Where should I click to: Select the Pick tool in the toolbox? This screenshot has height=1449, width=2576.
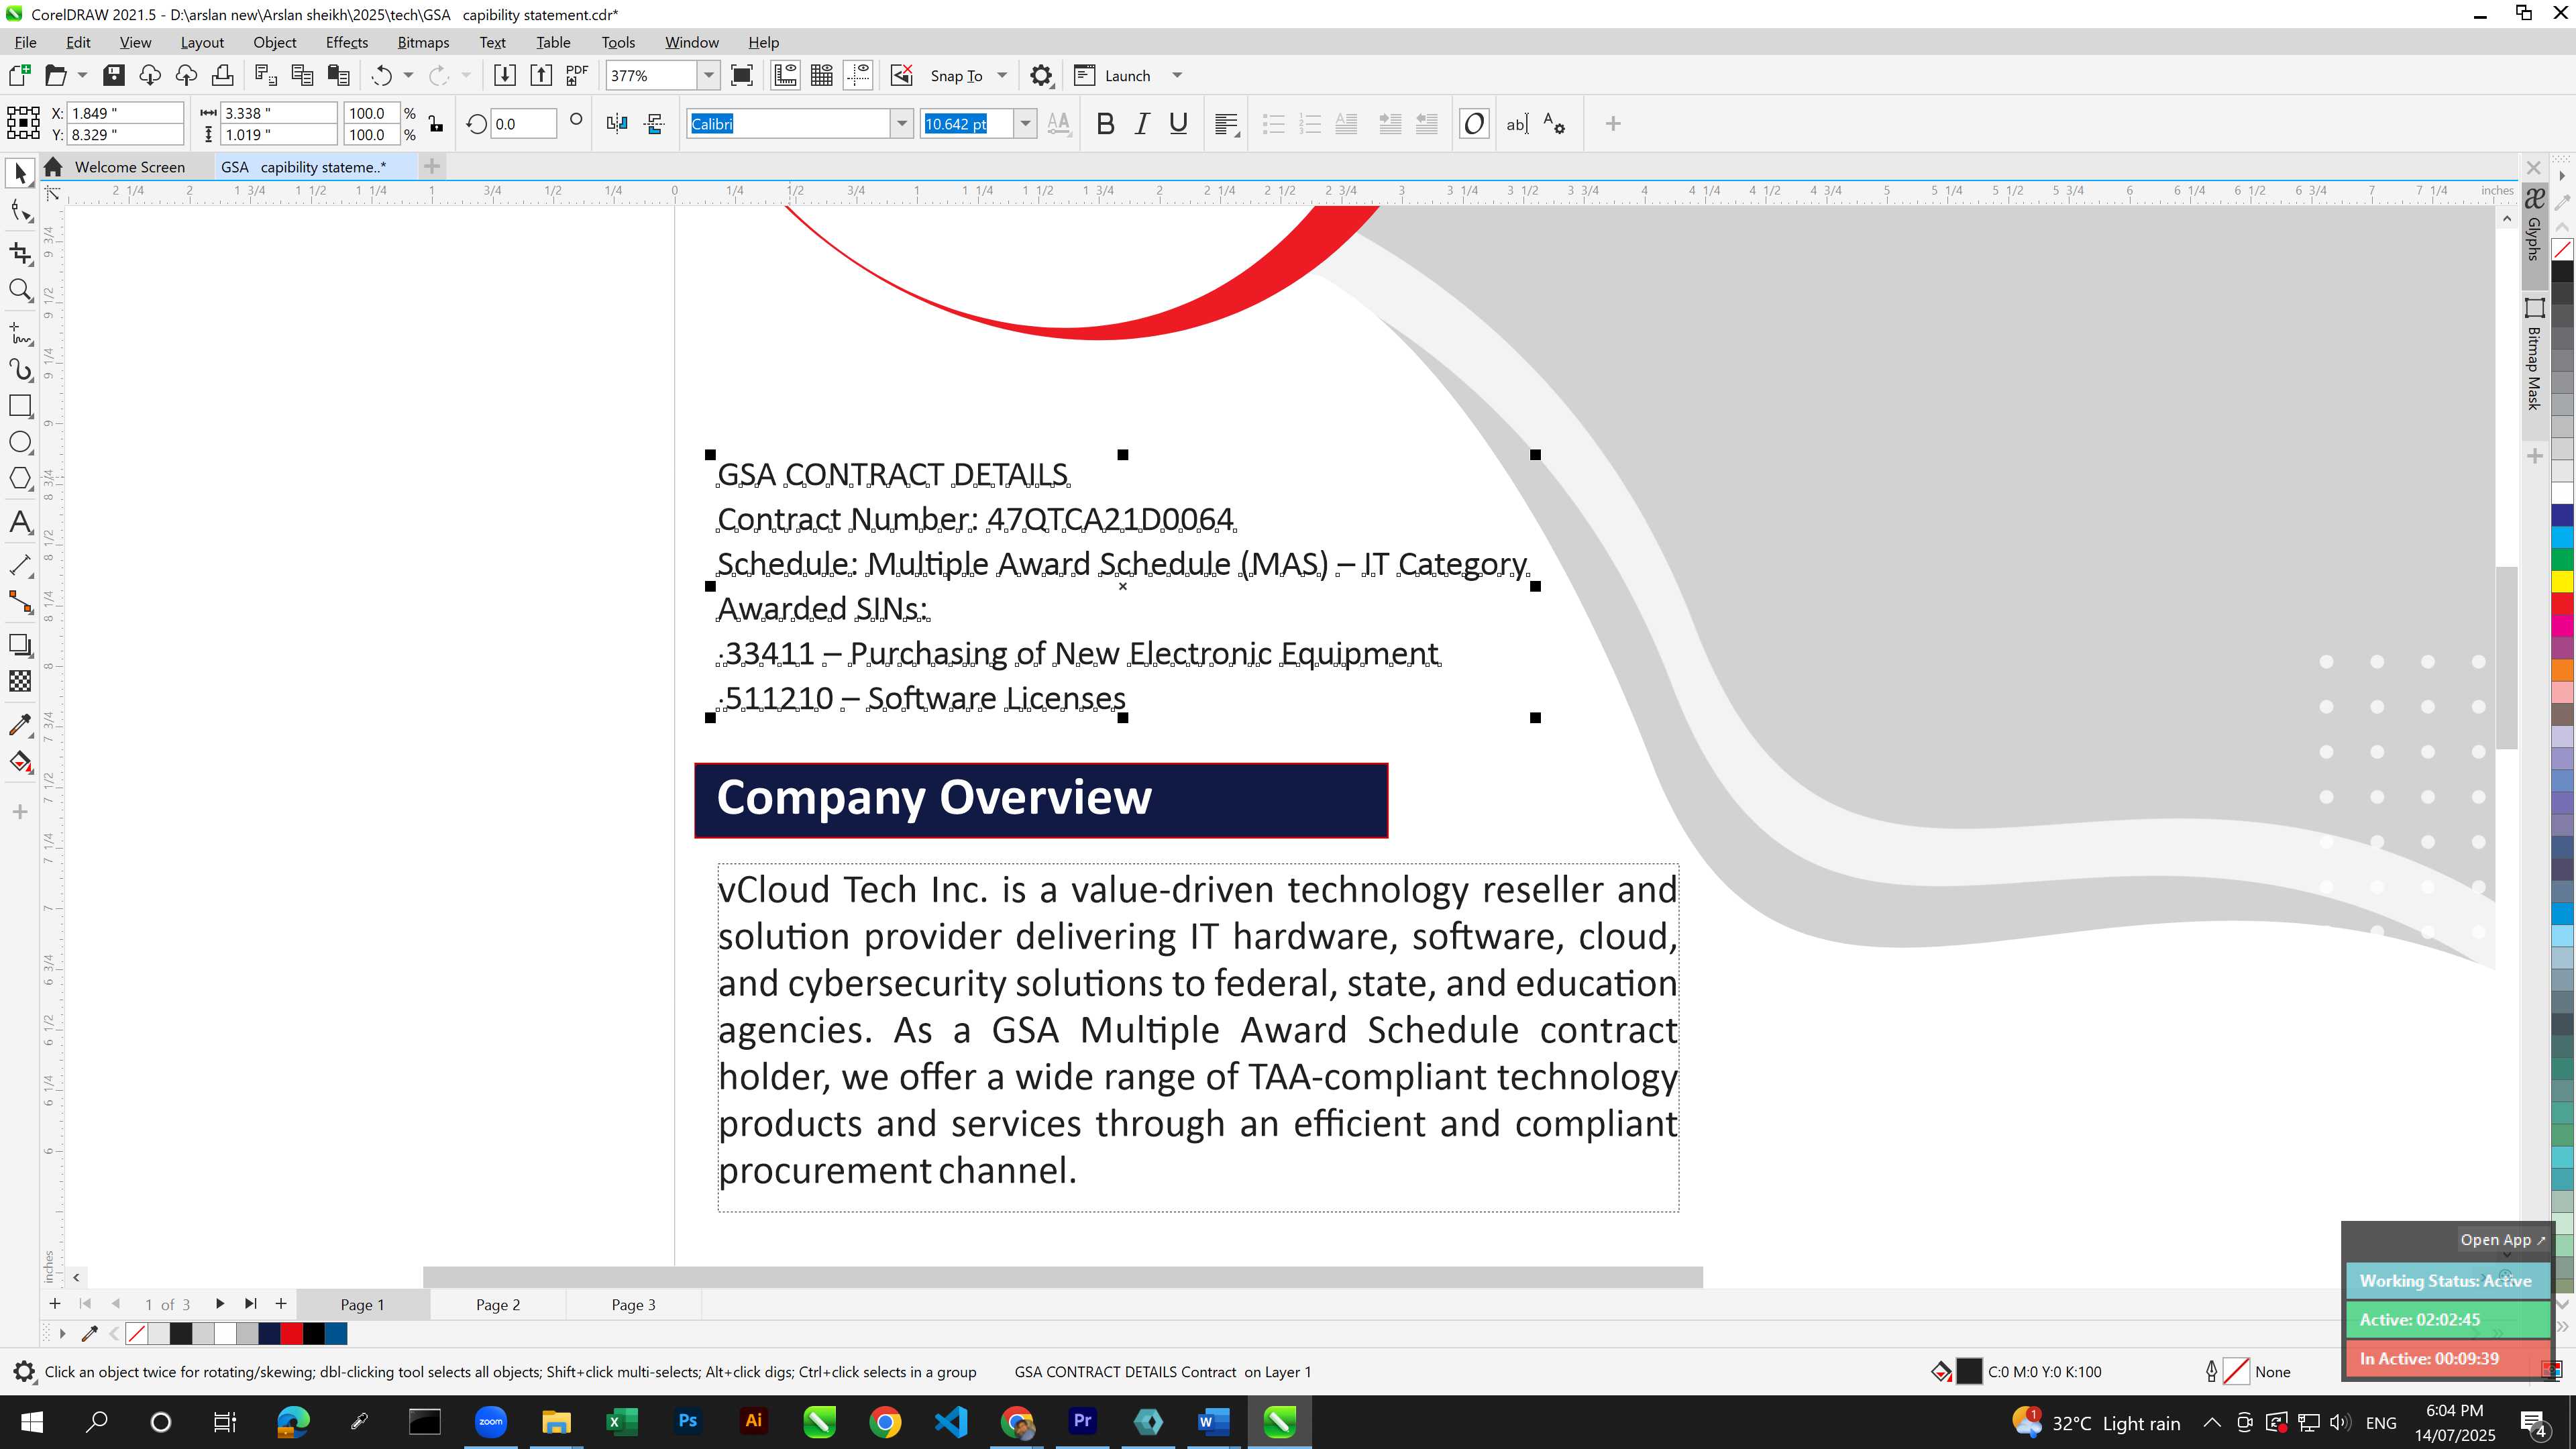pyautogui.click(x=20, y=173)
